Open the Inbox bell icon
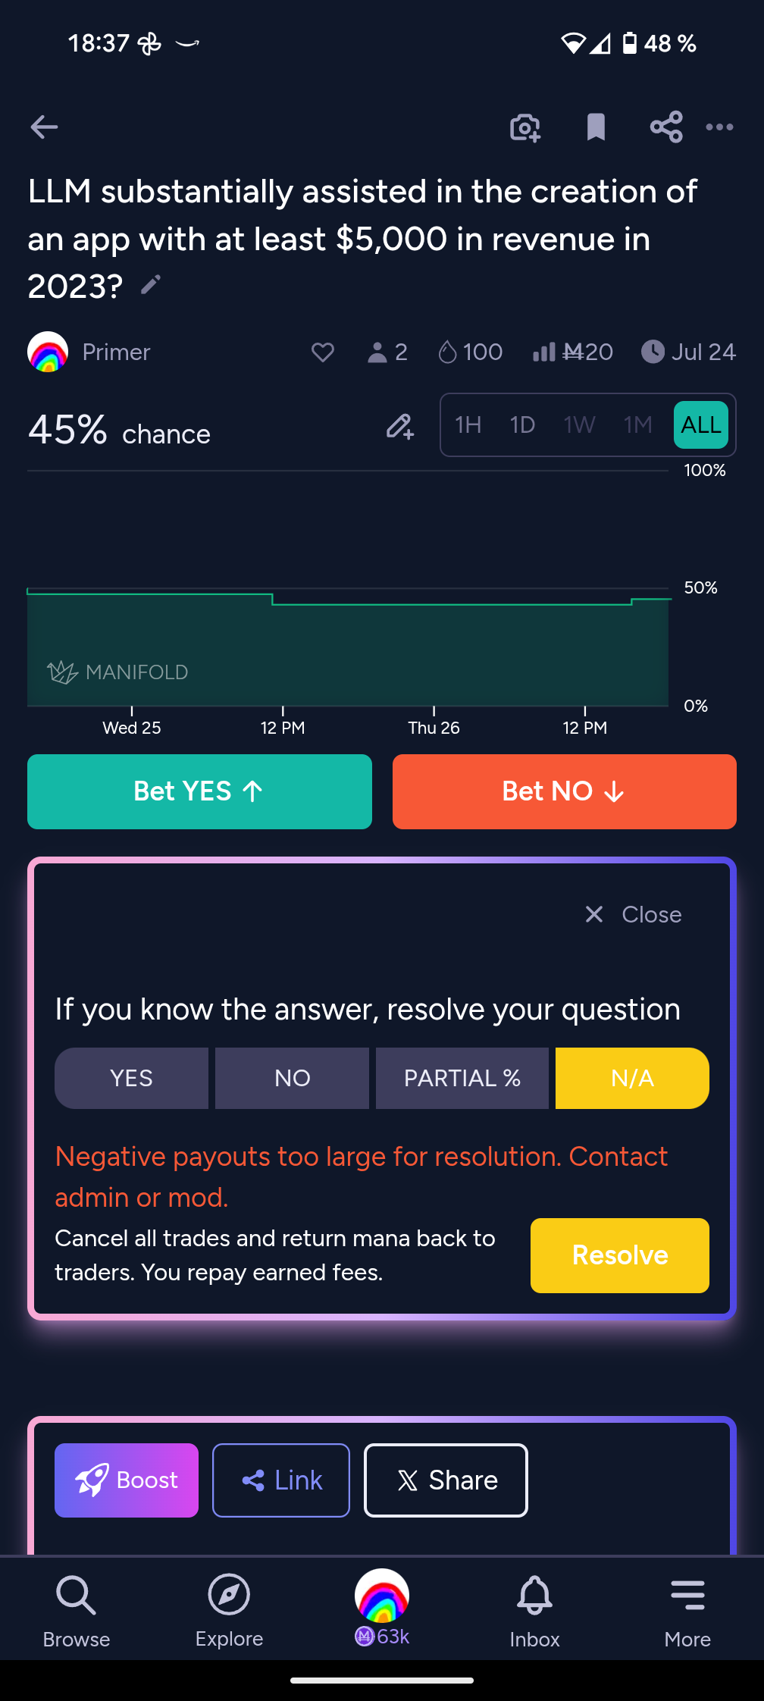 [534, 1609]
